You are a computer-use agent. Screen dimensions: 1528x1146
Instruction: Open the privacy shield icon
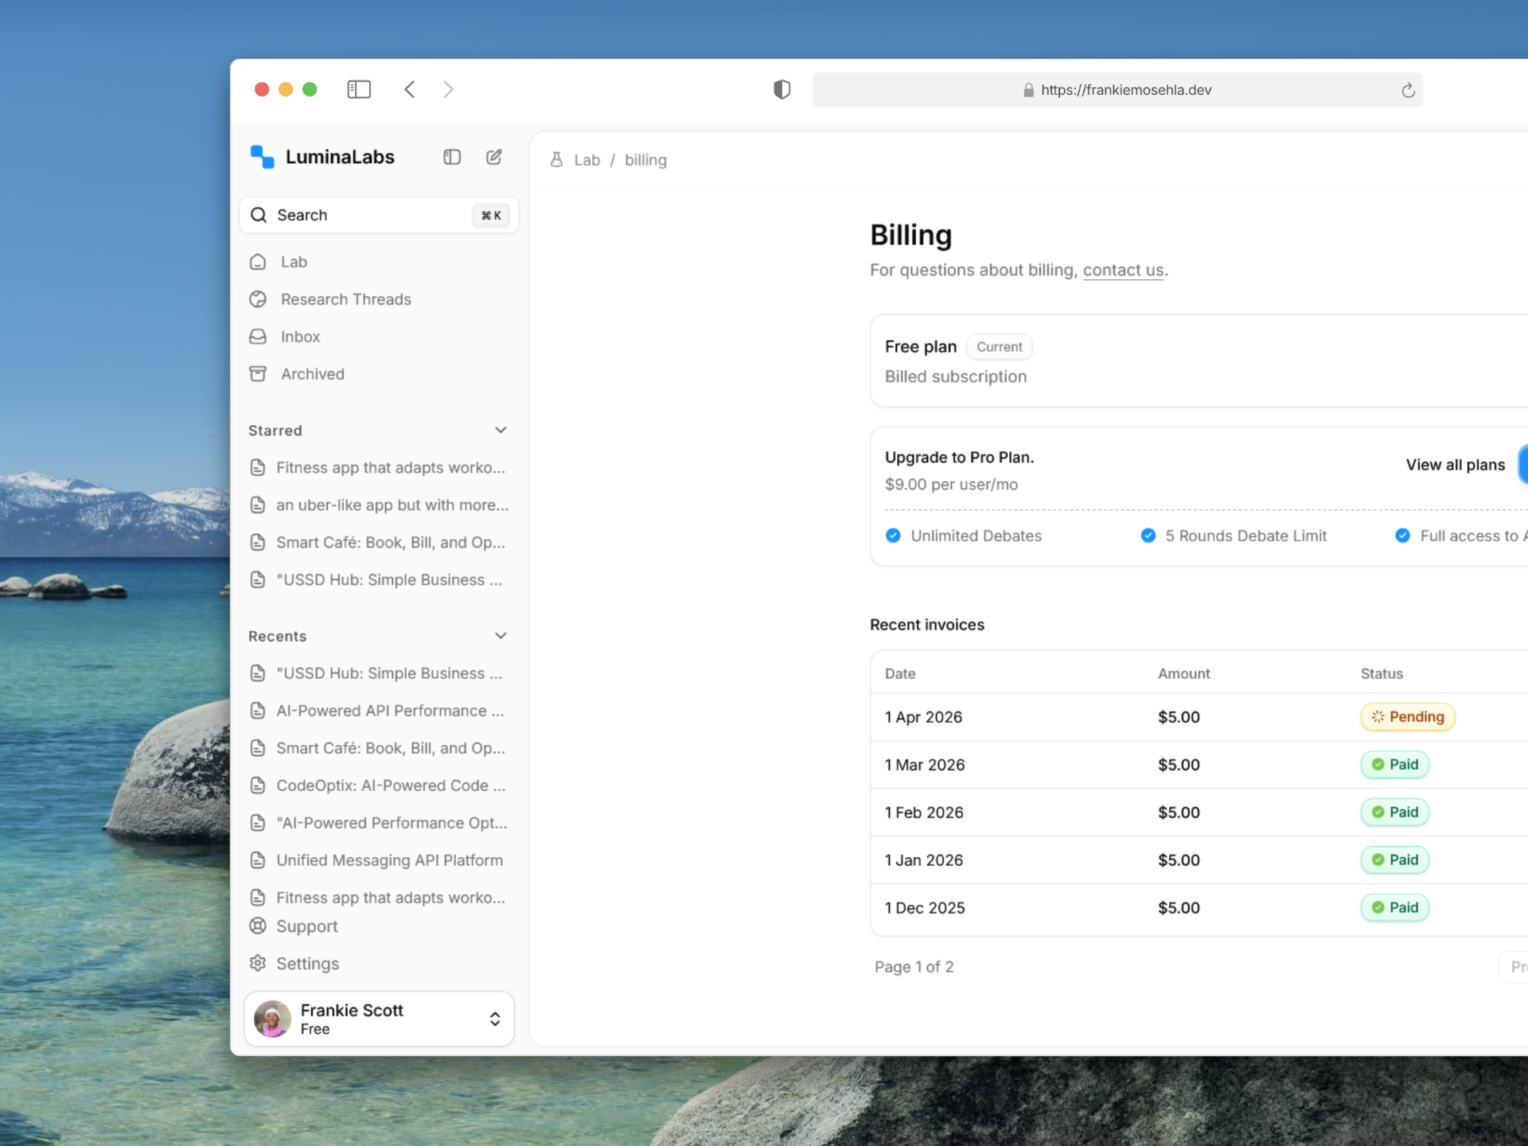(782, 89)
